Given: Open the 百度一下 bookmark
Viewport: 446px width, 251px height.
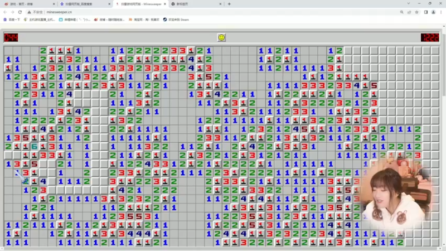Looking at the screenshot, I should click(x=12, y=20).
